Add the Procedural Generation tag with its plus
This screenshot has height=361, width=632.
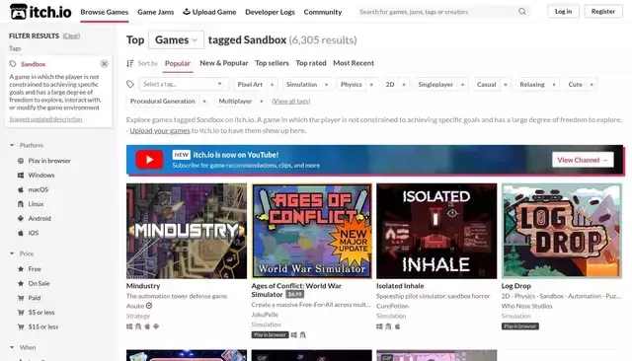[204, 101]
